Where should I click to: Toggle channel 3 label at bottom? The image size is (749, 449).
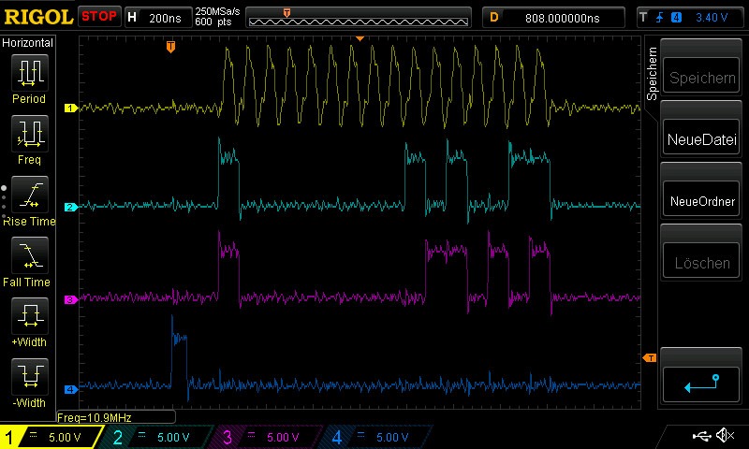coord(227,437)
